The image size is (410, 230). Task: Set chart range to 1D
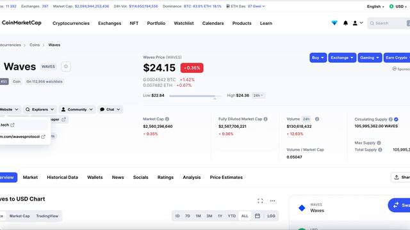(177, 216)
